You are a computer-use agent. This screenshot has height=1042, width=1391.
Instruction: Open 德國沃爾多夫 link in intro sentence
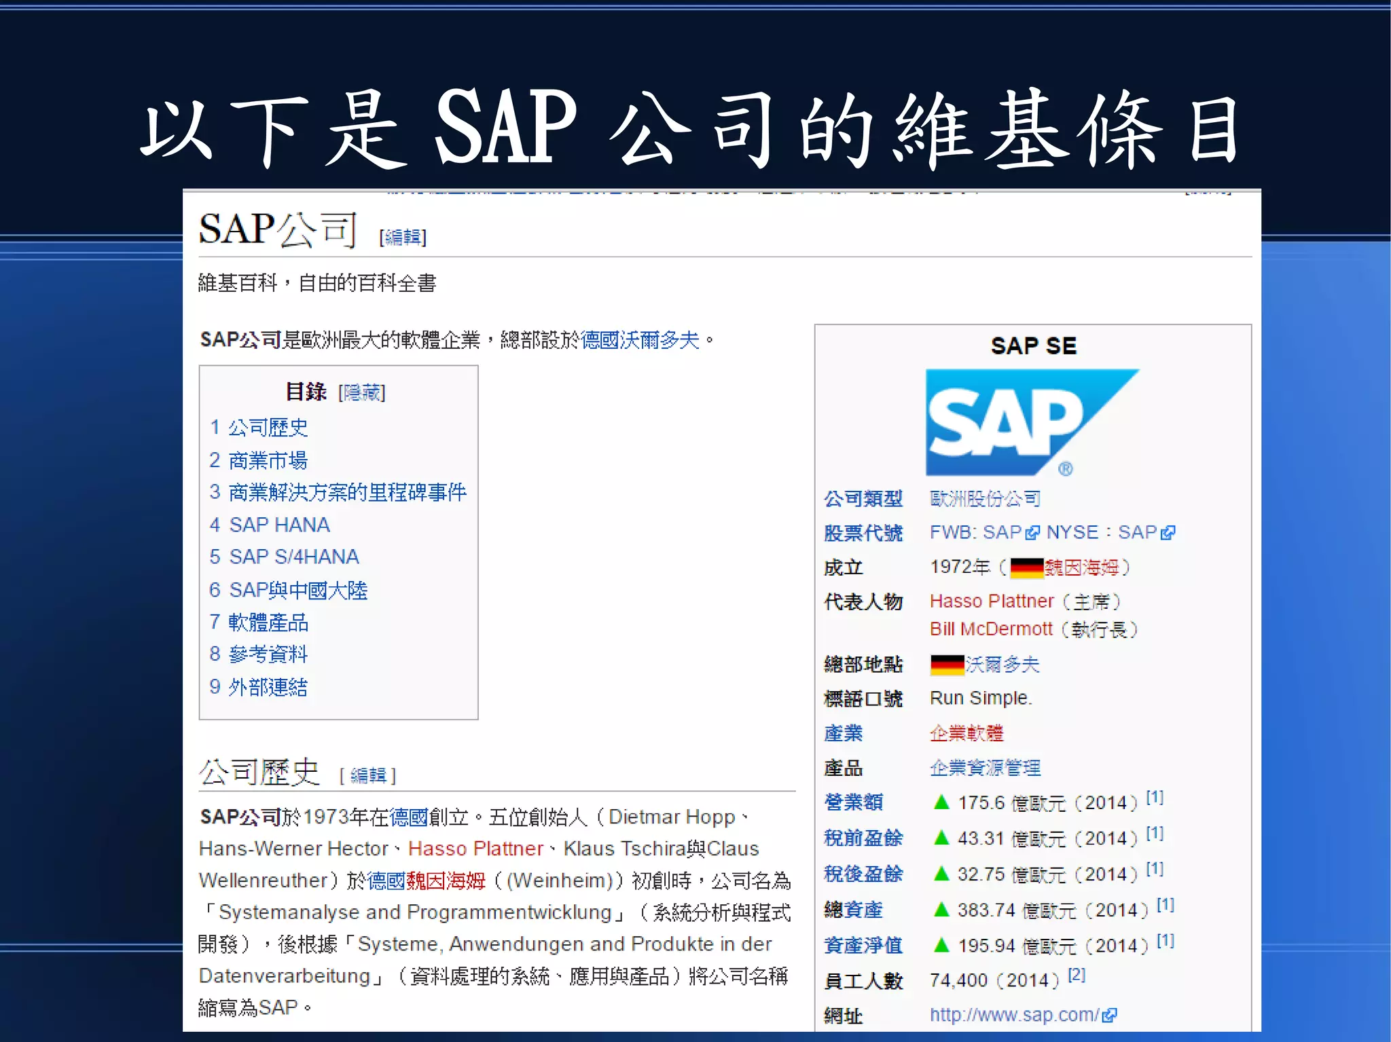click(x=639, y=339)
